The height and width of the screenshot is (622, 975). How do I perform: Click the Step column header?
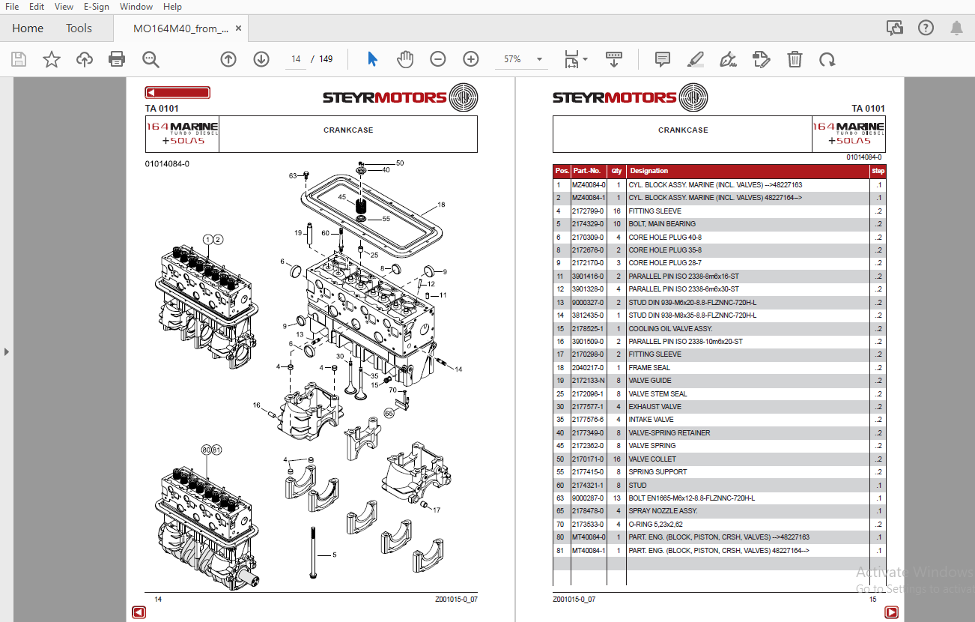click(x=878, y=171)
